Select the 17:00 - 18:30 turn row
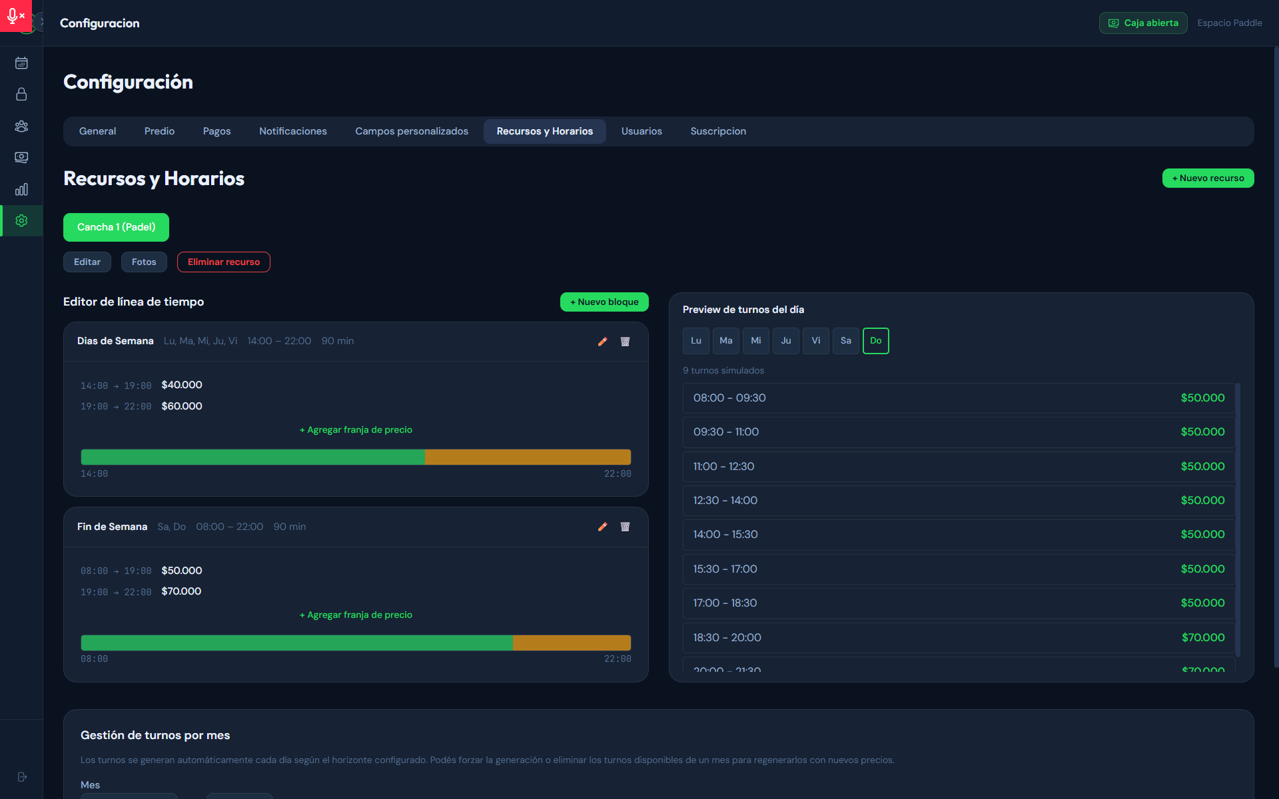This screenshot has width=1279, height=799. 959,603
